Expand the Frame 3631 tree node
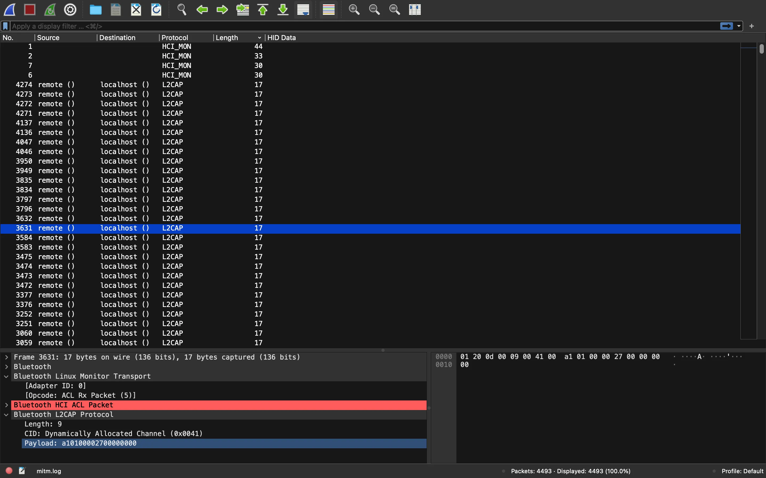 pos(6,357)
